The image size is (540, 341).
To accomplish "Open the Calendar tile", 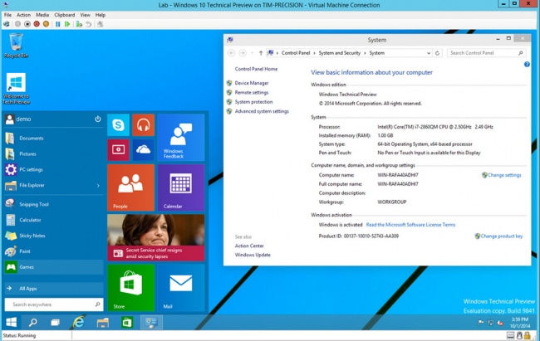I will click(x=181, y=188).
